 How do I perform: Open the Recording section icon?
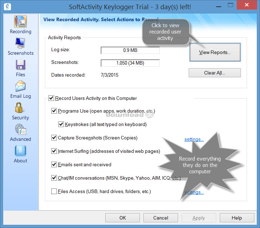(20, 22)
